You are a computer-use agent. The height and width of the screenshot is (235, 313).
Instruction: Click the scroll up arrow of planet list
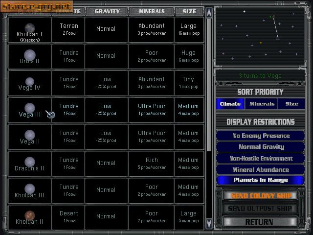209,13
